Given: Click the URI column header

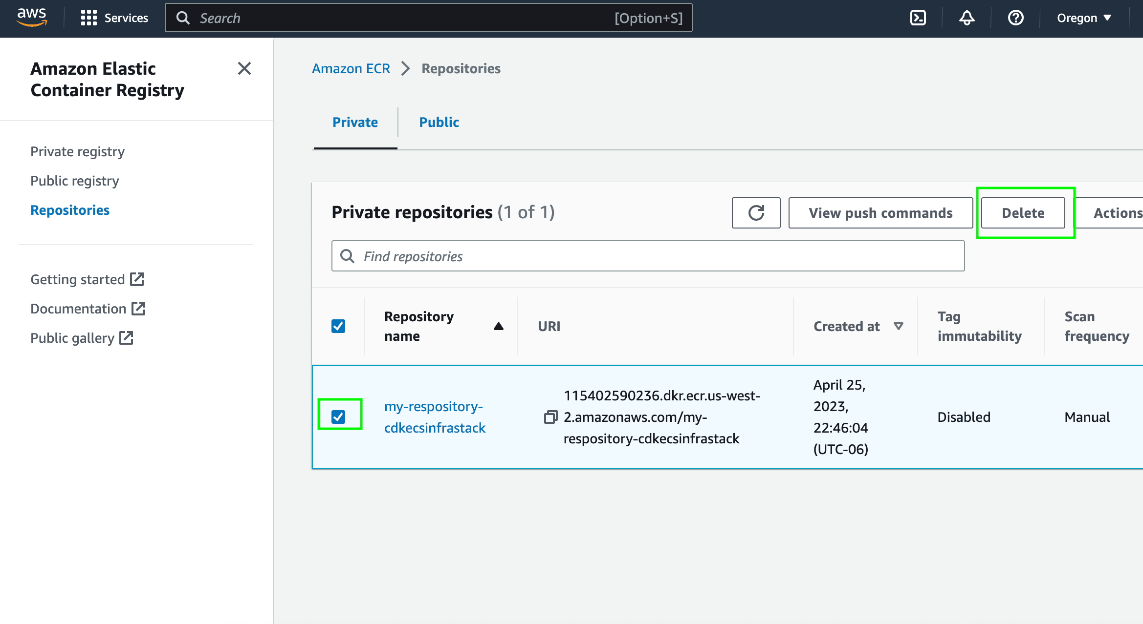Looking at the screenshot, I should point(549,326).
